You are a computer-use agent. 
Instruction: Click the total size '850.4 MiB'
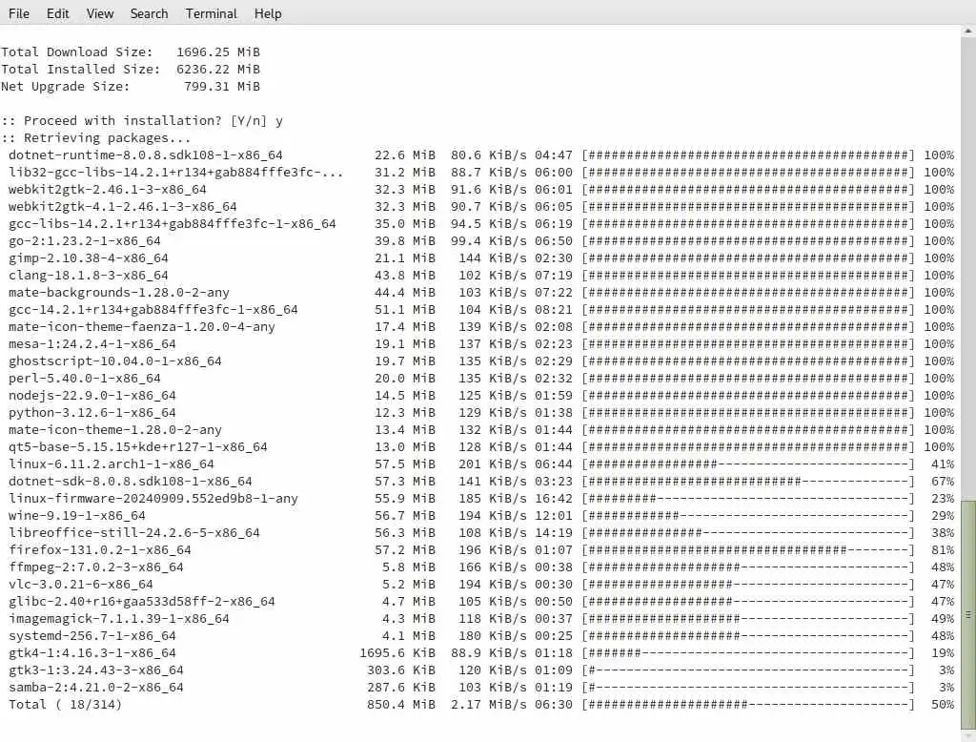tap(401, 705)
